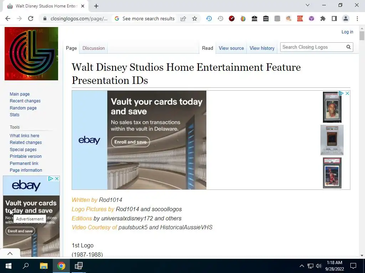Select the Read tab
Image resolution: width=365 pixels, height=273 pixels.
click(207, 48)
